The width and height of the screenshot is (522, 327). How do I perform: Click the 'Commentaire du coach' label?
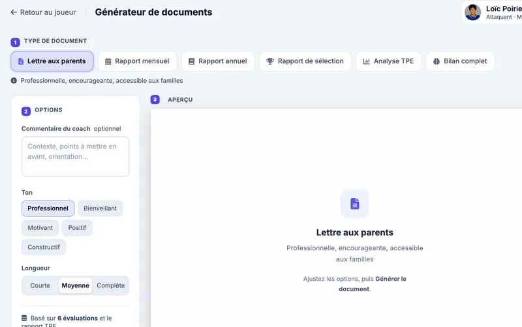tap(56, 128)
